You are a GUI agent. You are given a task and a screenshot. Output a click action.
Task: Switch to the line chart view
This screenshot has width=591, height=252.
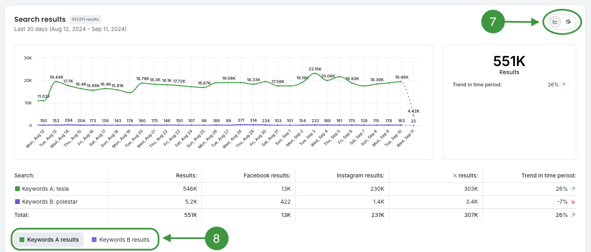tap(555, 22)
